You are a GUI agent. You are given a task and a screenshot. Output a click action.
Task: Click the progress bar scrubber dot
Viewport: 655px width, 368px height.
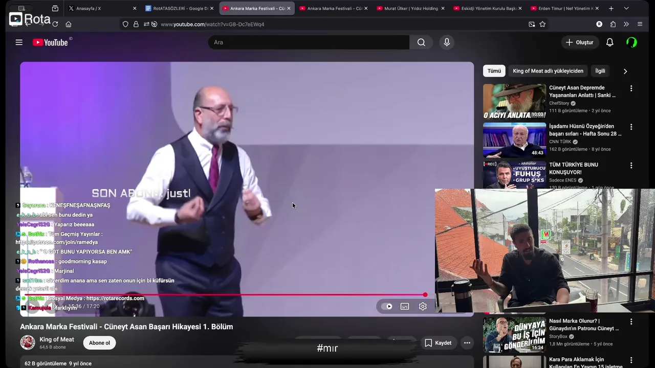[x=425, y=294]
